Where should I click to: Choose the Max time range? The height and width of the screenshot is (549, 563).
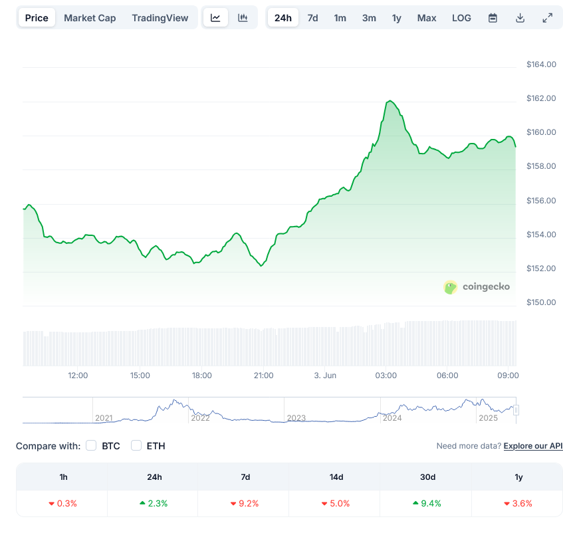(427, 17)
